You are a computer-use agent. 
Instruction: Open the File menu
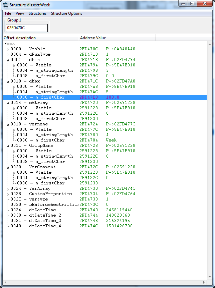[x=8, y=13]
